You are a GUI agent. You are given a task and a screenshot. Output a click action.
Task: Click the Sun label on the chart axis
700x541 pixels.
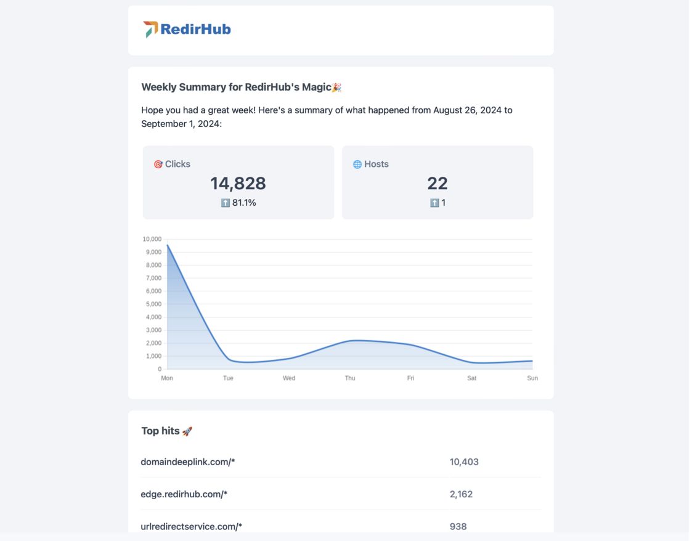pos(532,378)
